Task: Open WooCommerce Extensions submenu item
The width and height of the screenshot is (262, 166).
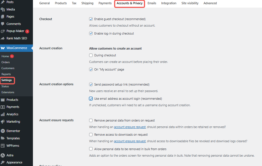Action: point(8,92)
